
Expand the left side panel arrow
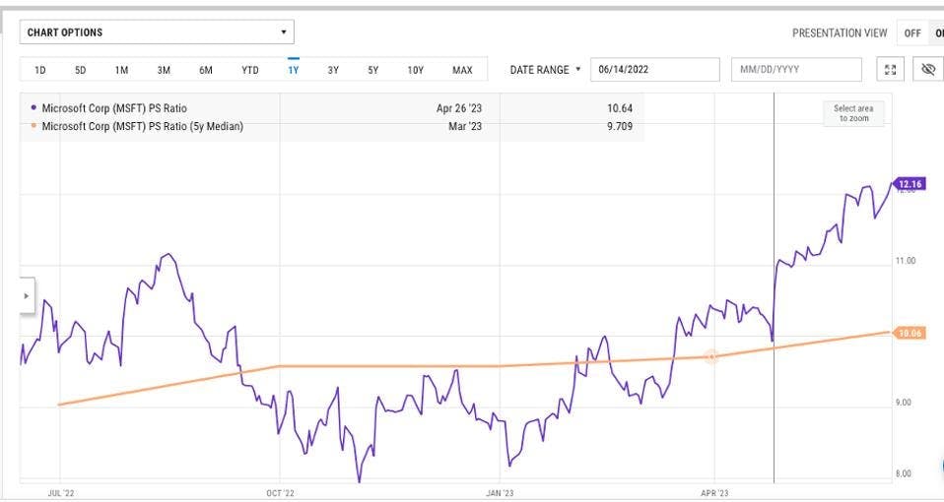click(x=27, y=296)
